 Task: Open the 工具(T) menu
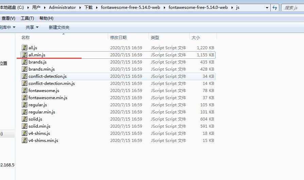point(27,18)
